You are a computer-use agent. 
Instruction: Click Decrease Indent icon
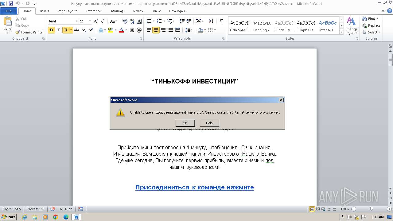pos(182,21)
